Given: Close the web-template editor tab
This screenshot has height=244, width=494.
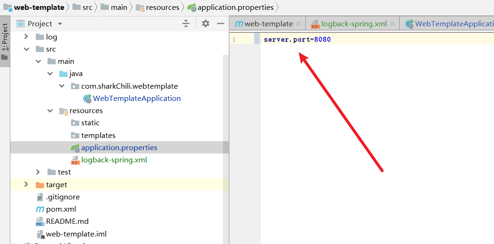Looking at the screenshot, I should 298,24.
